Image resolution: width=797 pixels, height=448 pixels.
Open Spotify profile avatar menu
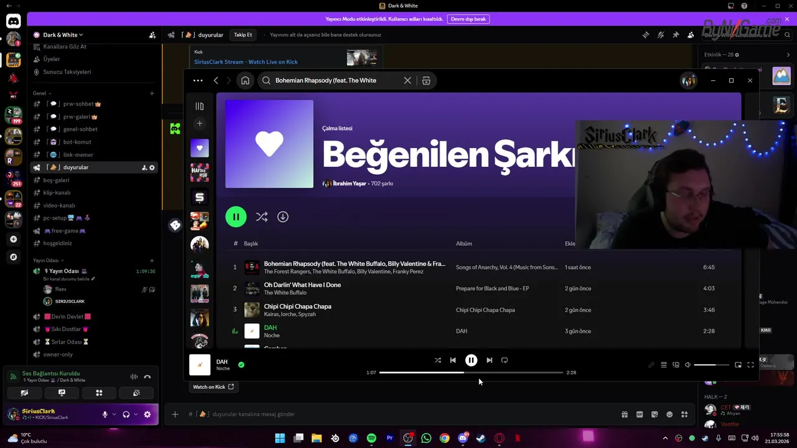(x=689, y=81)
